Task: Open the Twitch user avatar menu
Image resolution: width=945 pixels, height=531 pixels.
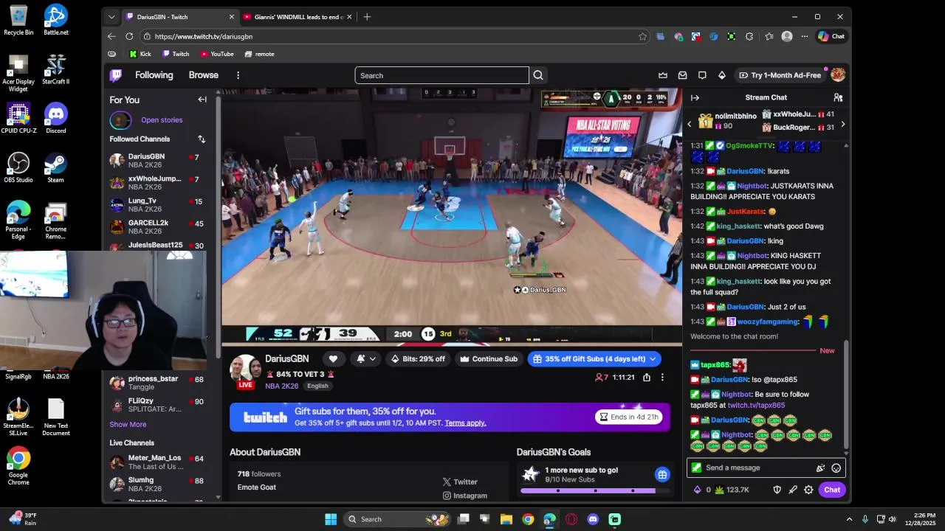Action: (x=837, y=75)
